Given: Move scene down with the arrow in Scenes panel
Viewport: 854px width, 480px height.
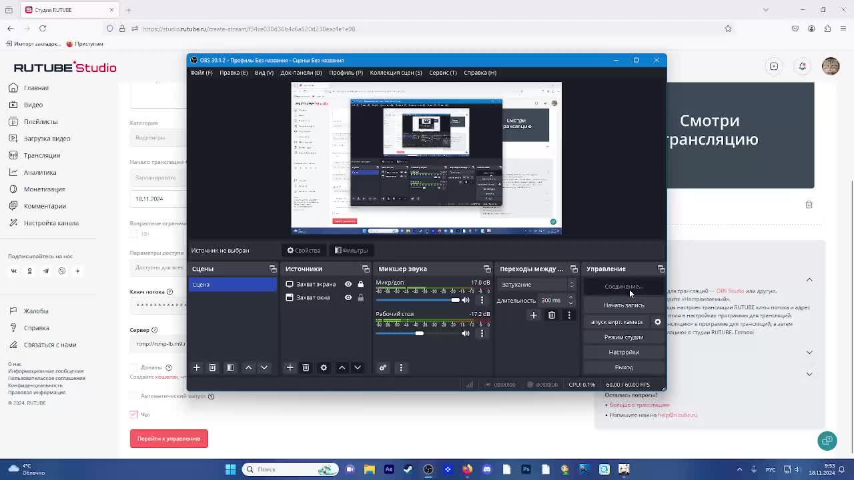Looking at the screenshot, I should (x=264, y=367).
